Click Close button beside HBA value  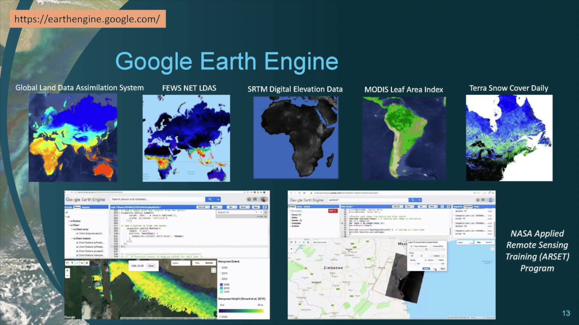coord(151,266)
